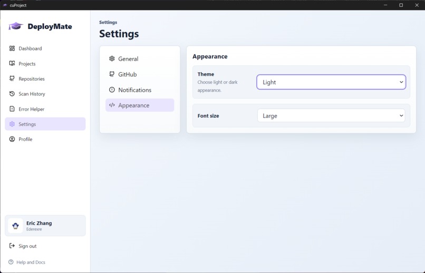425x273 pixels.
Task: Click the Error Helper alert icon
Action: tap(12, 109)
